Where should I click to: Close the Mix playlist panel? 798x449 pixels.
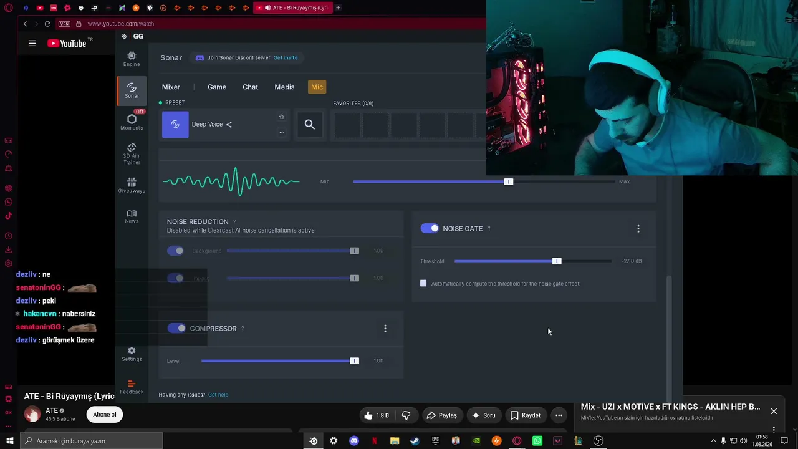tap(774, 411)
